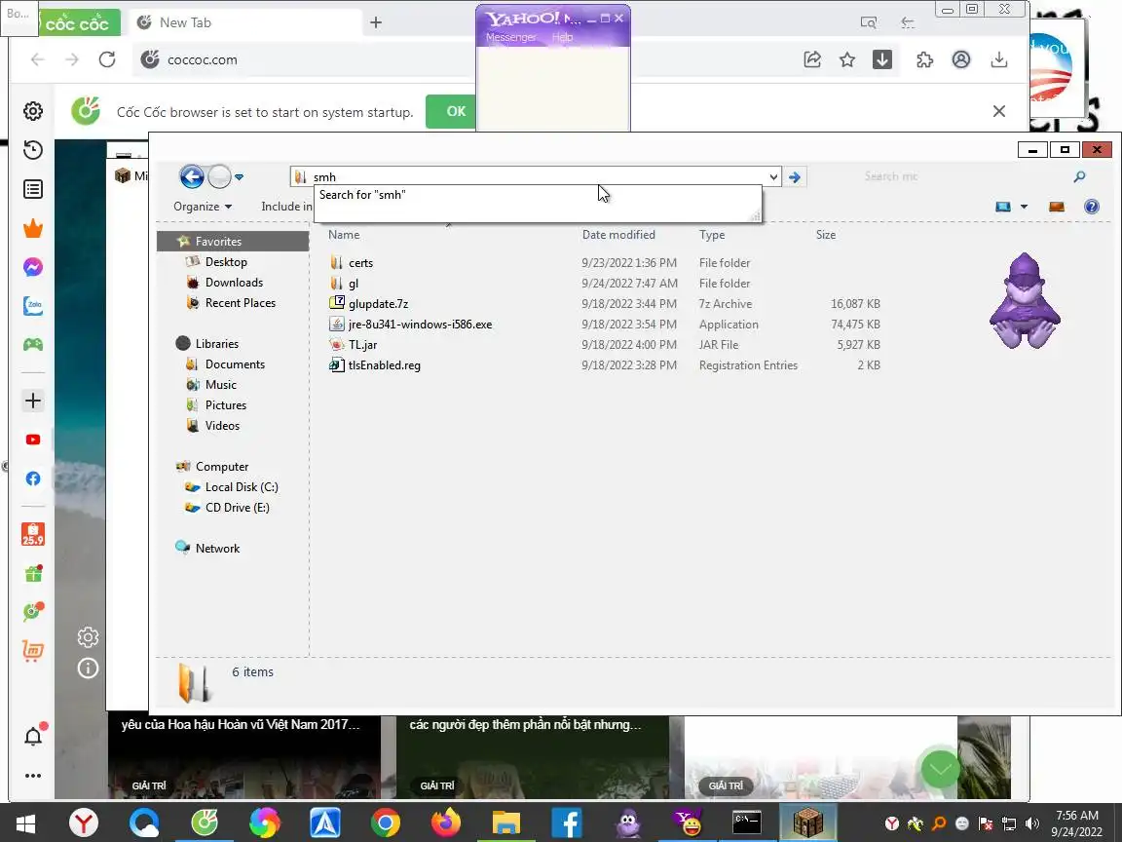Toggle the Explorer preview pane icon
This screenshot has width=1122, height=842.
[1056, 207]
